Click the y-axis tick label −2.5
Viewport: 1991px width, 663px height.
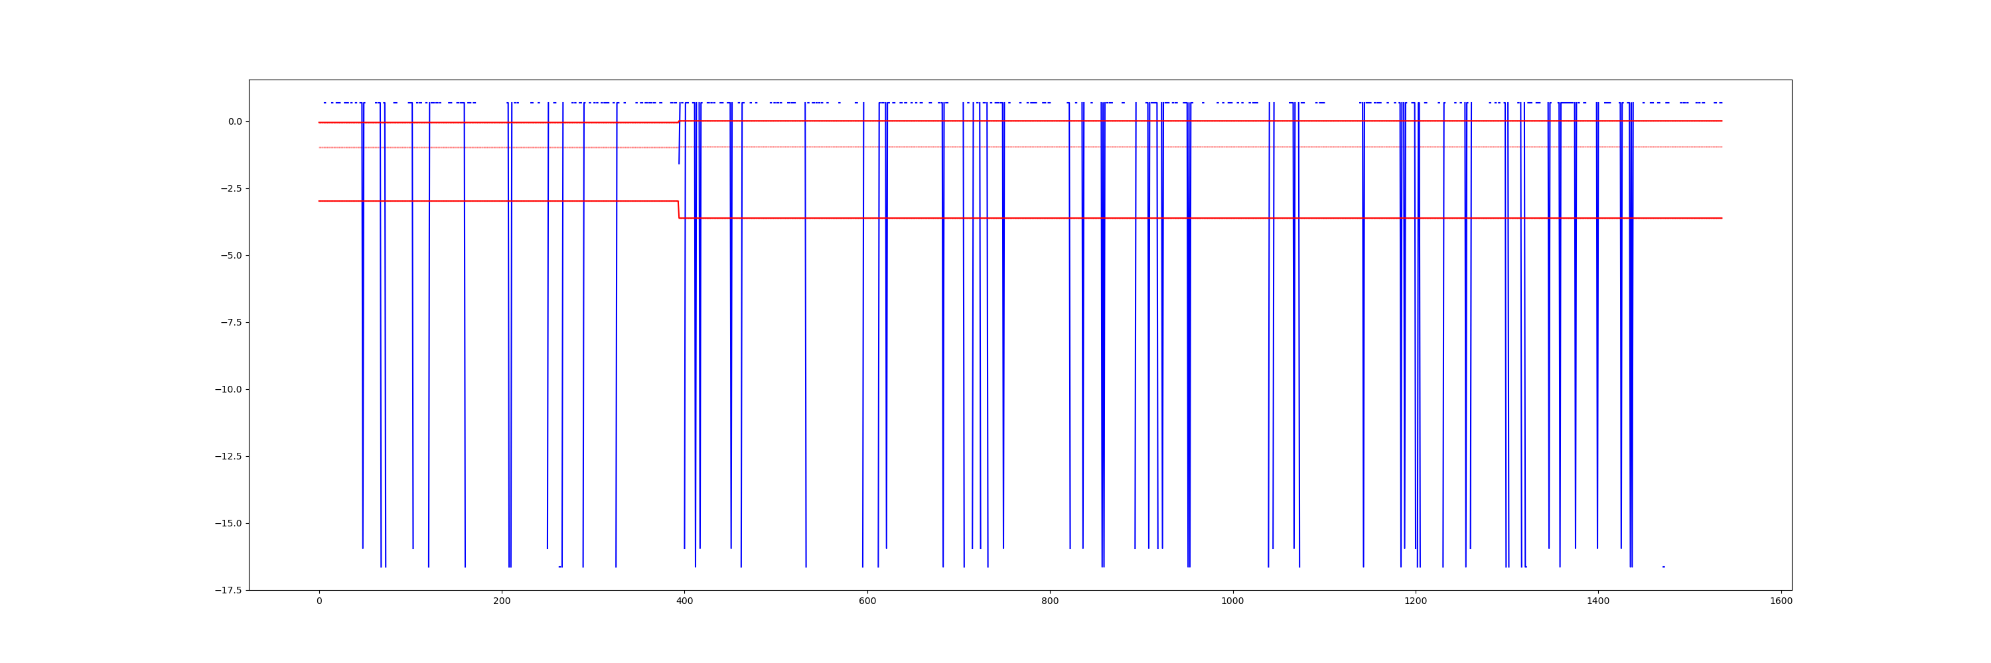231,189
